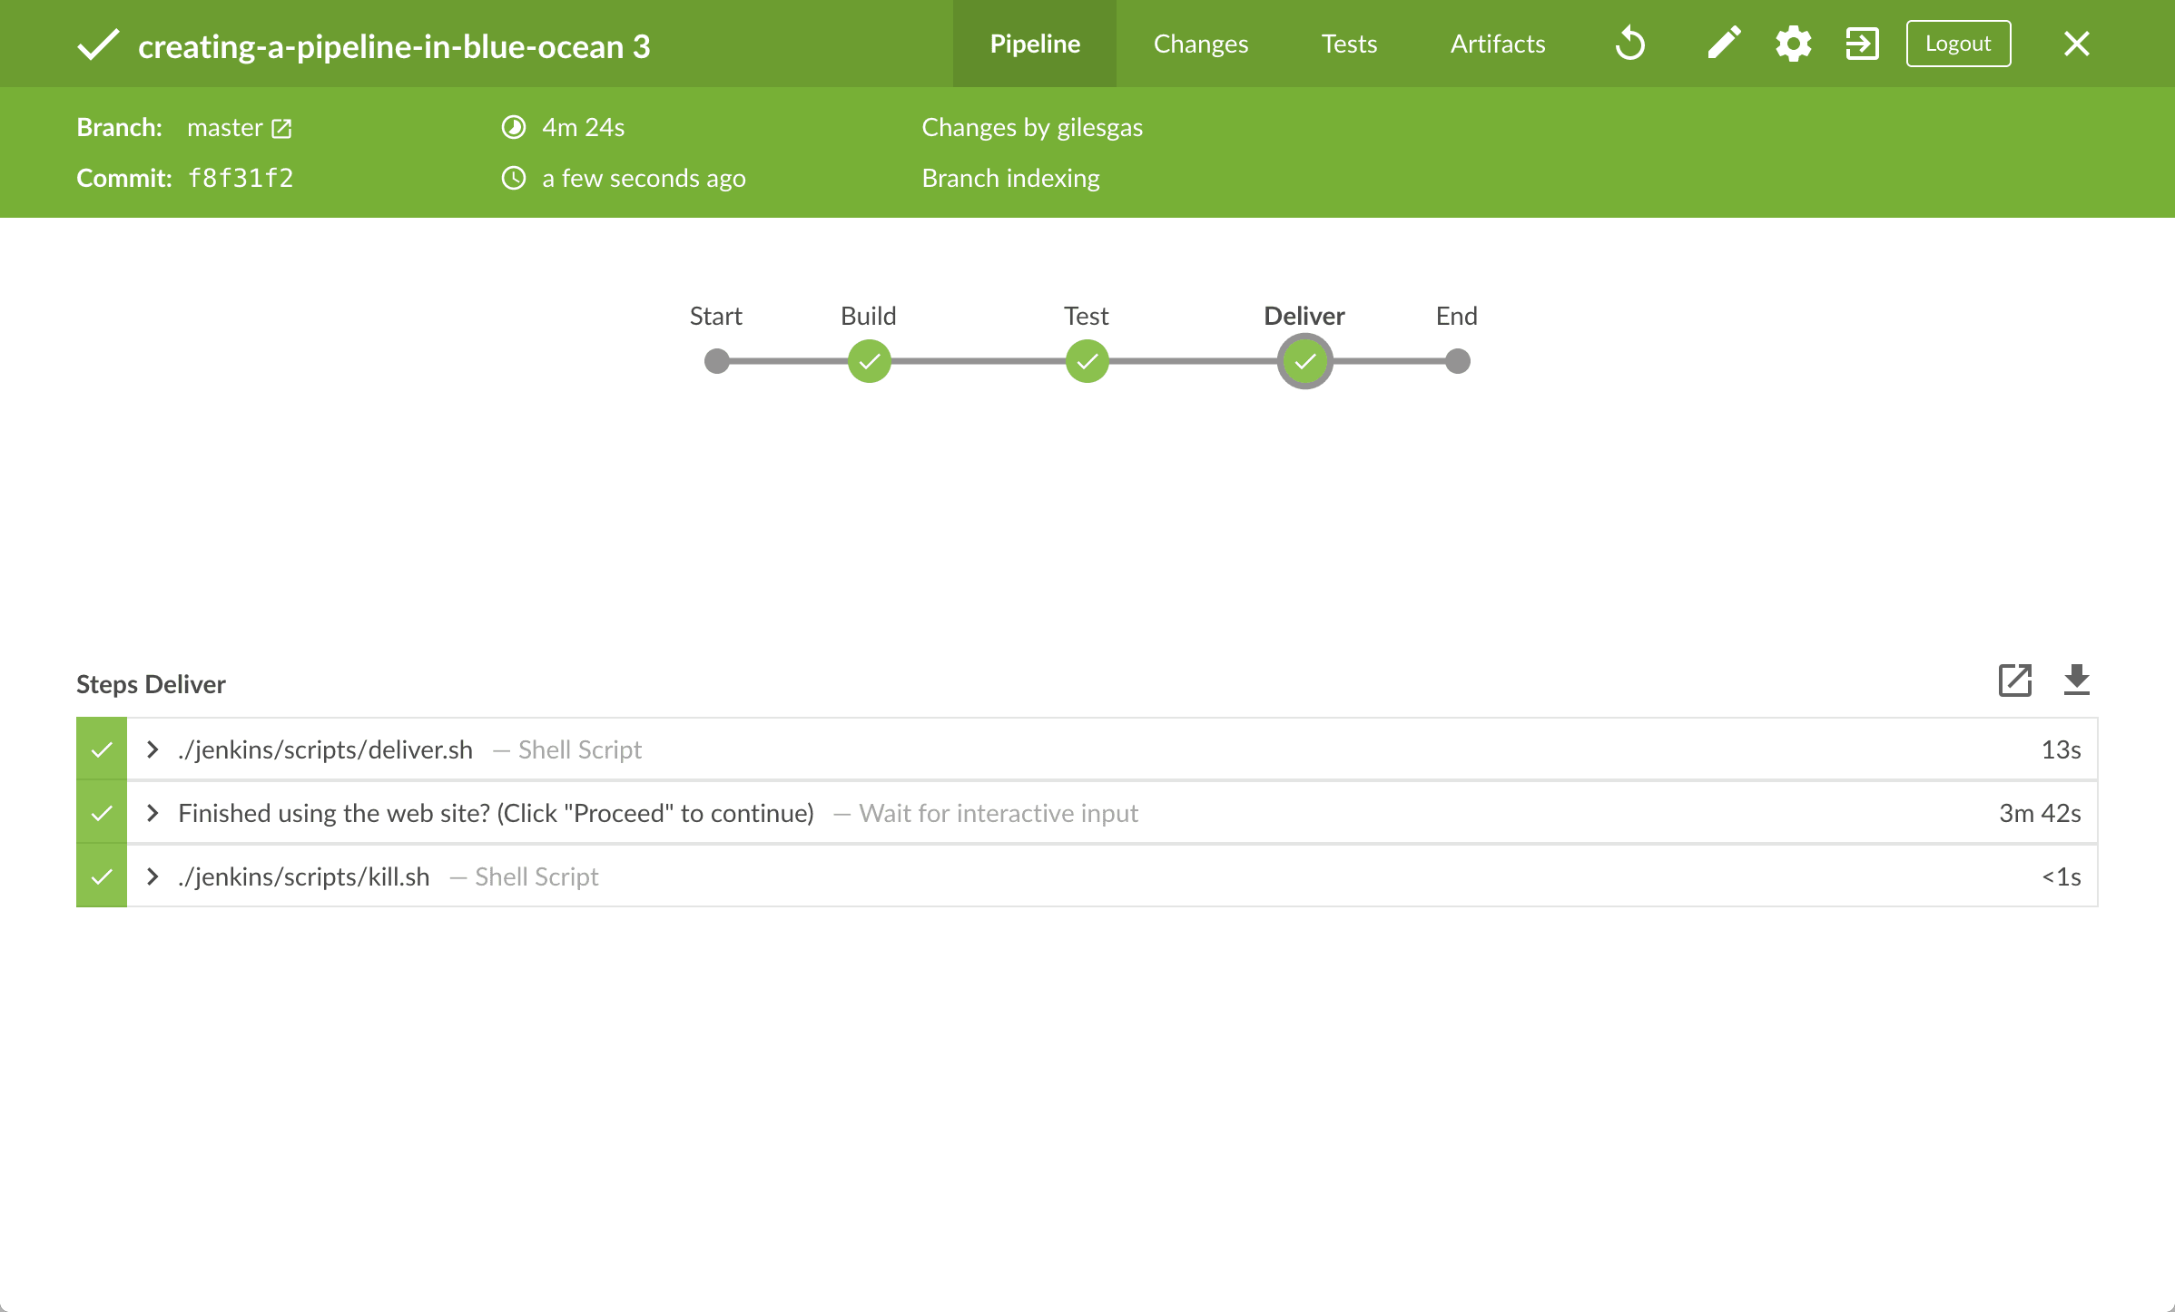Open the full log in a new window
Image resolution: width=2175 pixels, height=1312 pixels.
point(2014,681)
